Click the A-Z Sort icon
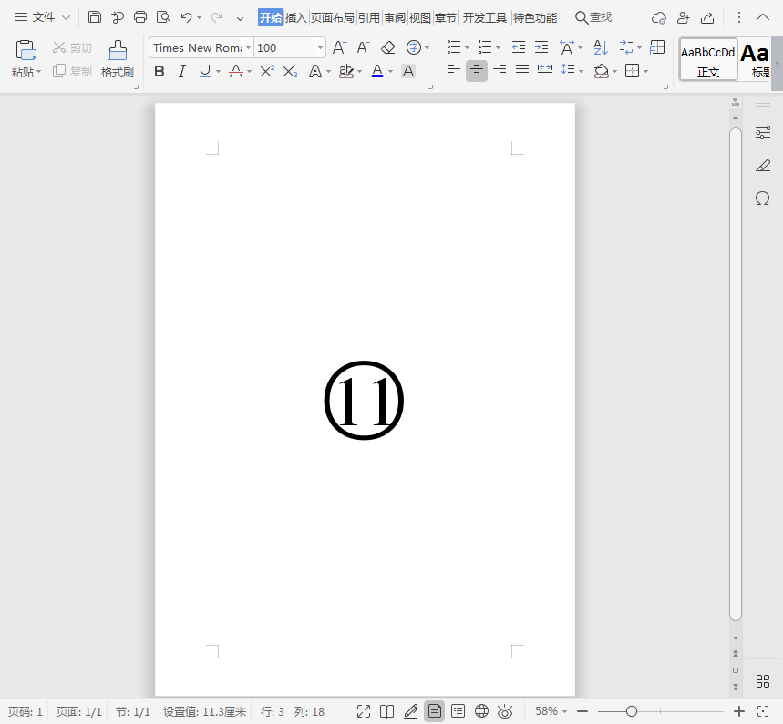This screenshot has height=724, width=783. point(601,47)
